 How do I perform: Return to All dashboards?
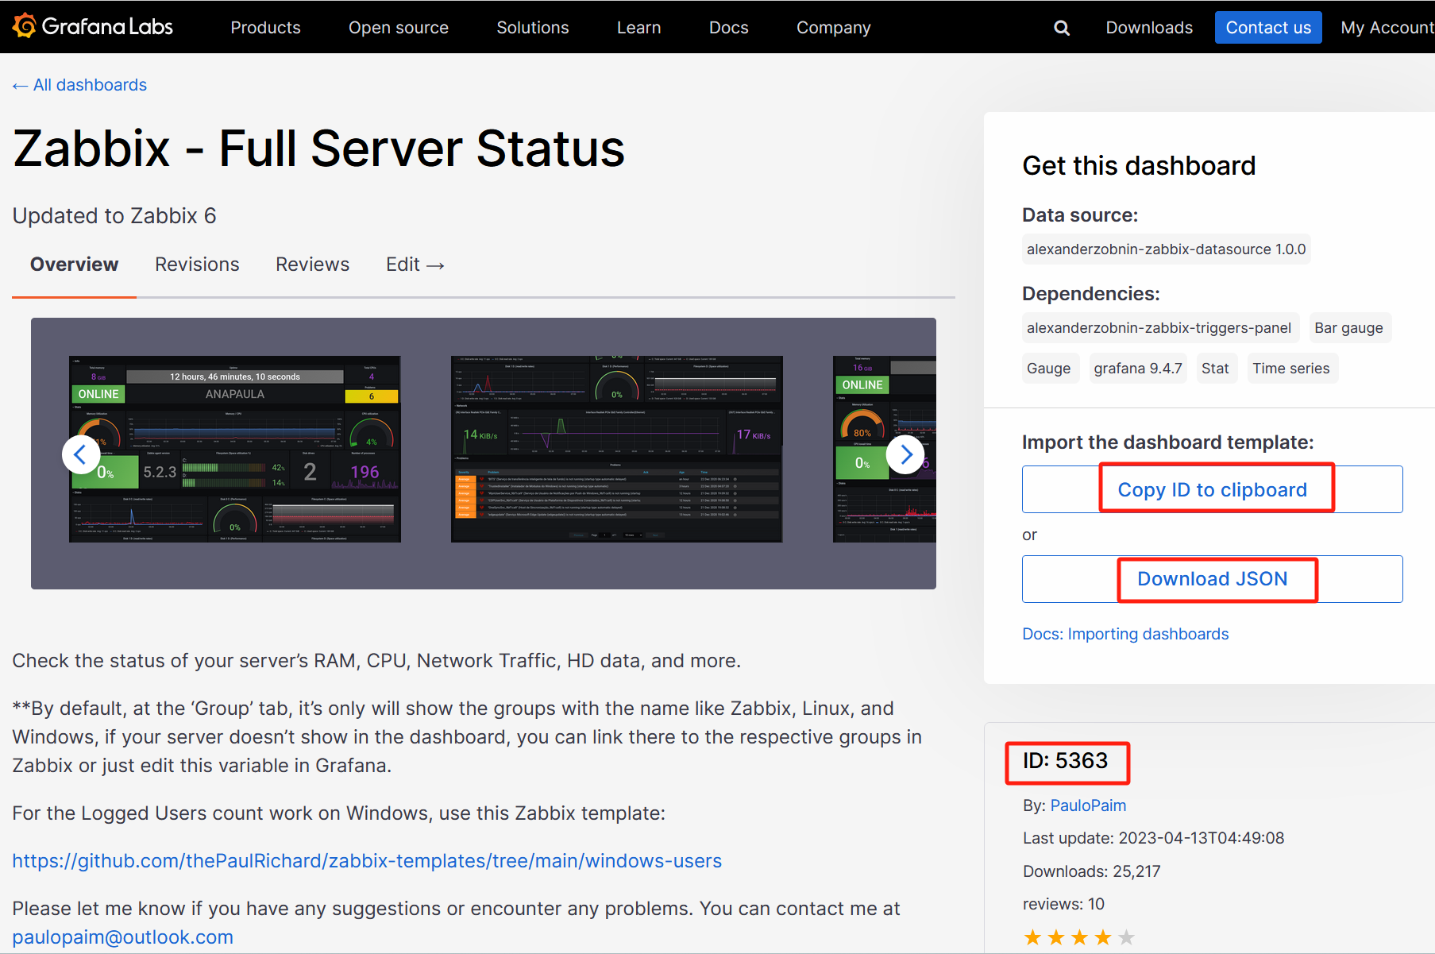pyautogui.click(x=79, y=85)
